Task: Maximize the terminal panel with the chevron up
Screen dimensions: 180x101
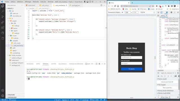Action: point(102,64)
